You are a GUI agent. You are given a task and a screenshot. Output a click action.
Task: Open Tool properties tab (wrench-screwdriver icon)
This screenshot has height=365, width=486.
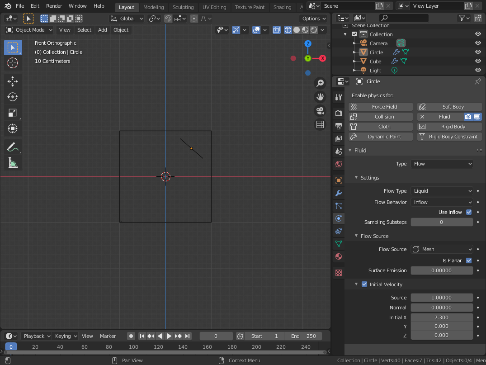tap(339, 97)
